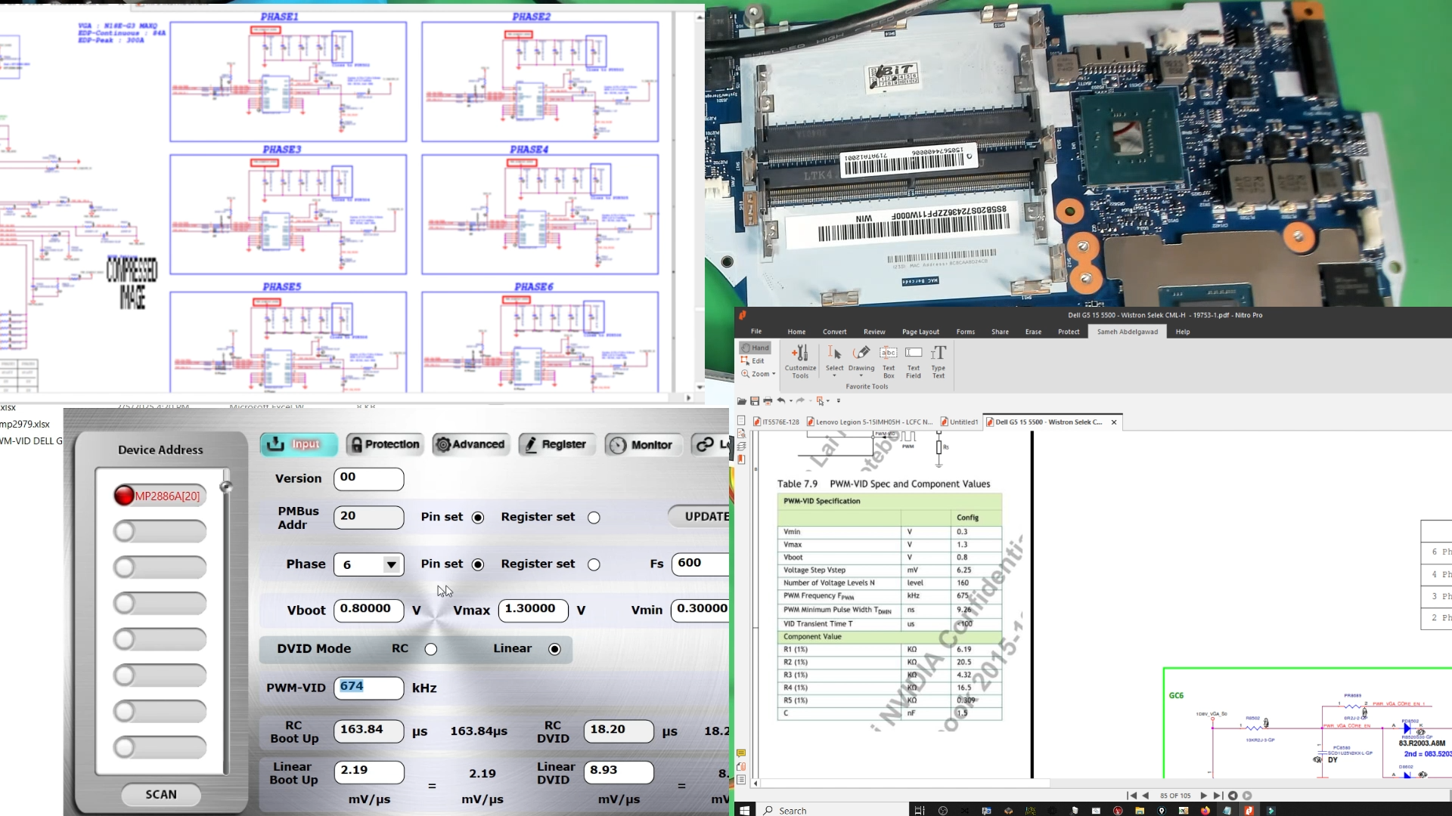Select Register set for Phase
1452x816 pixels.
coord(594,564)
